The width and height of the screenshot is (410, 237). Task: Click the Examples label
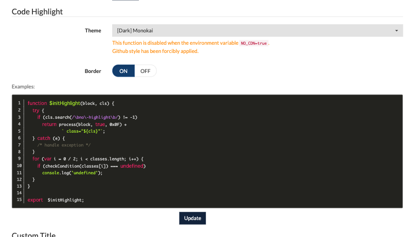[23, 86]
